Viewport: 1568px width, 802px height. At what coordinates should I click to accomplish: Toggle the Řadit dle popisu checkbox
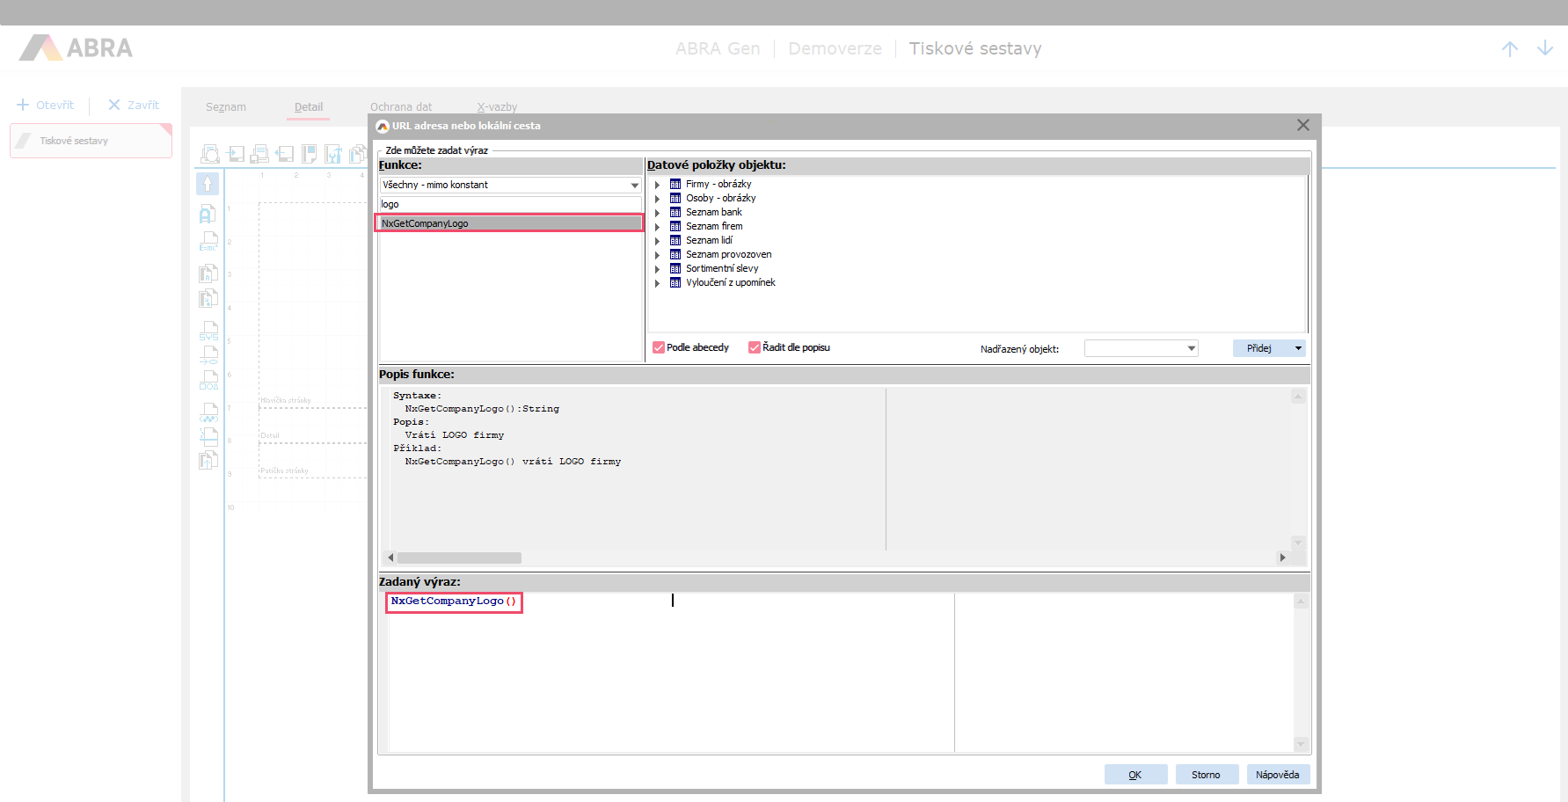[755, 347]
